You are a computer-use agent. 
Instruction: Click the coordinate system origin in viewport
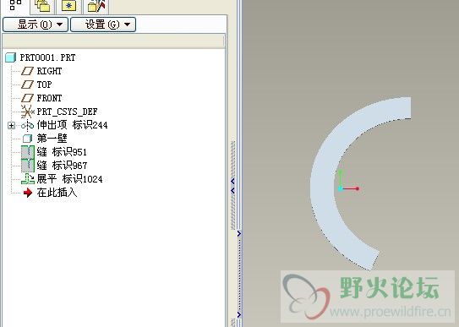341,188
